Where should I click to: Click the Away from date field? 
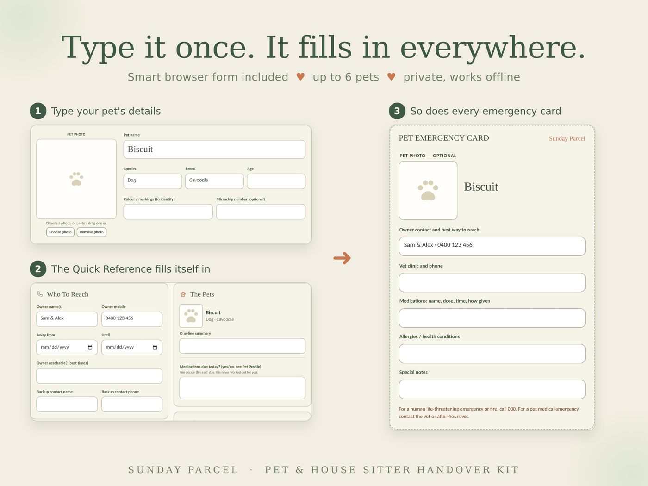(x=67, y=348)
